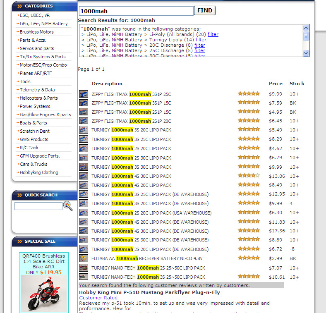Click star rating of NANO-TECH 3S 25~50C pack
Image resolution: width=326 pixels, height=313 pixels.
[x=249, y=277]
